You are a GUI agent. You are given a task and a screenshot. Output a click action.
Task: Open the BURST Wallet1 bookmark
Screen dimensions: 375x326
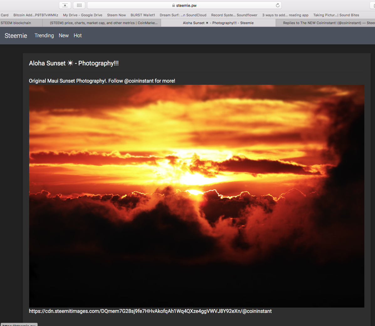(x=143, y=15)
